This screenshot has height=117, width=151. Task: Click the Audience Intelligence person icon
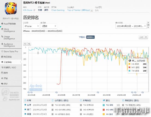point(2,44)
